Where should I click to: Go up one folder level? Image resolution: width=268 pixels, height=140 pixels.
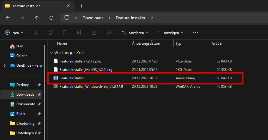37,18
